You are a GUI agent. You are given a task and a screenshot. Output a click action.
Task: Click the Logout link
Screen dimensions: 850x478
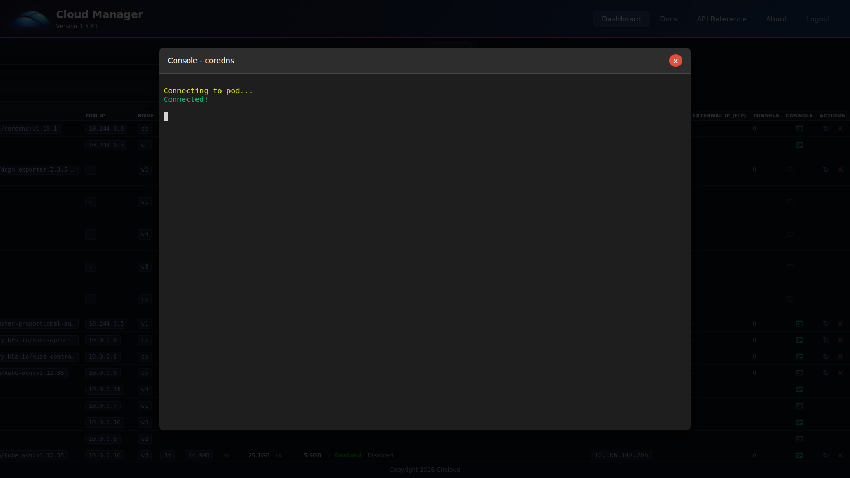(818, 19)
